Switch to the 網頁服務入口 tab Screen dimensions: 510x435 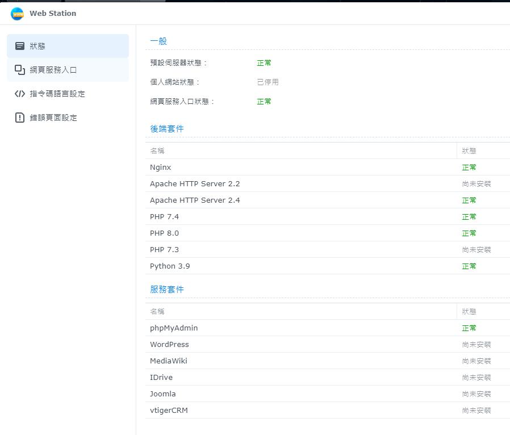(x=68, y=70)
